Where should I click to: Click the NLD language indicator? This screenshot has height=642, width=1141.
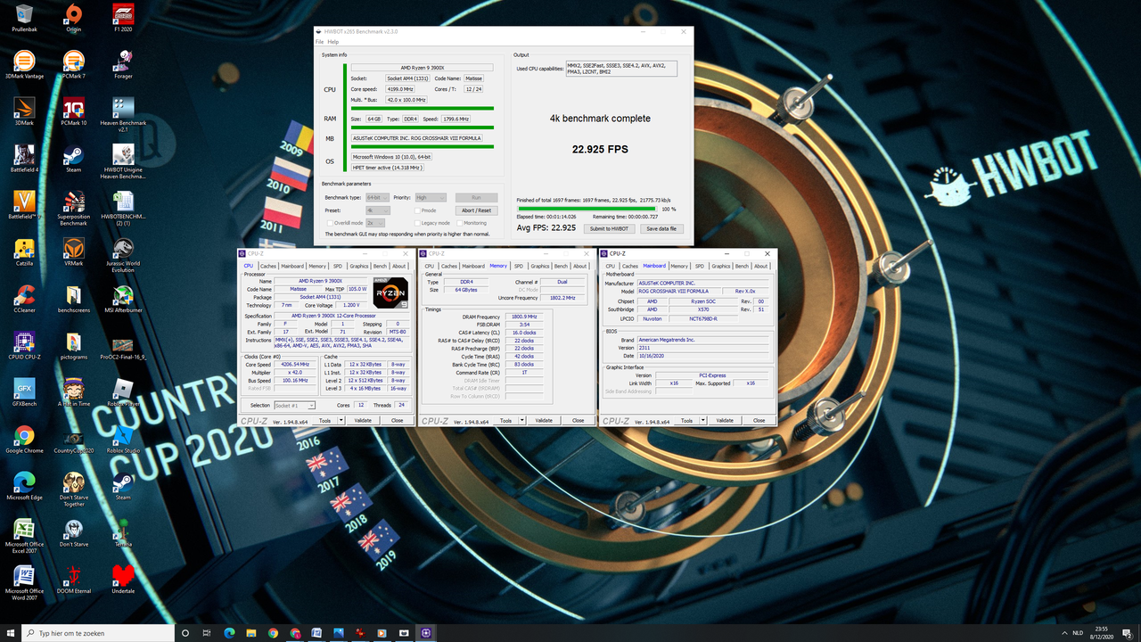[1078, 633]
